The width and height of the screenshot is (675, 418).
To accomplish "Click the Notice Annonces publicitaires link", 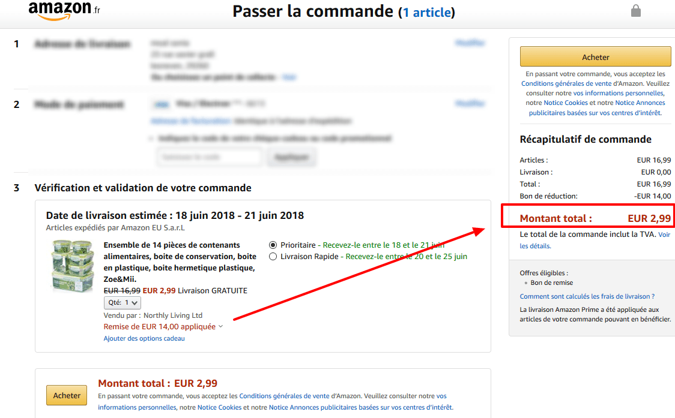I will [x=638, y=103].
